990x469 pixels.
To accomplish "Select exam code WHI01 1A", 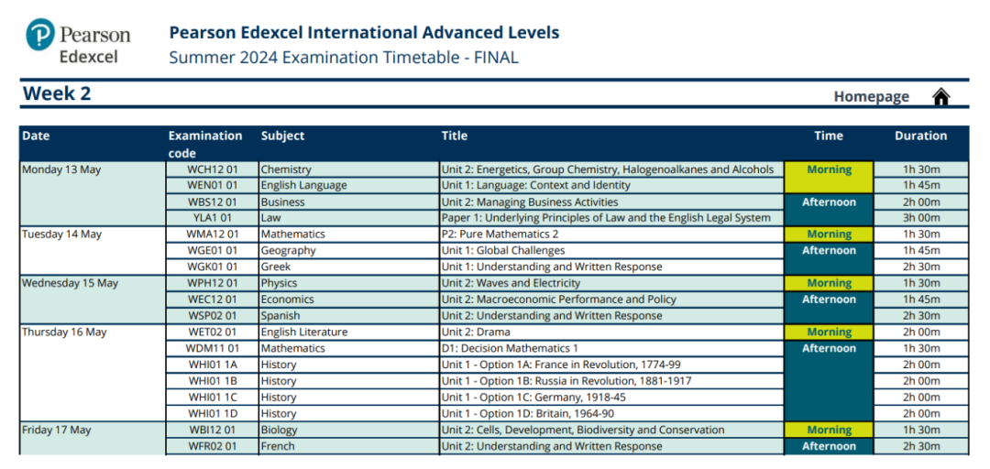I will pos(212,365).
